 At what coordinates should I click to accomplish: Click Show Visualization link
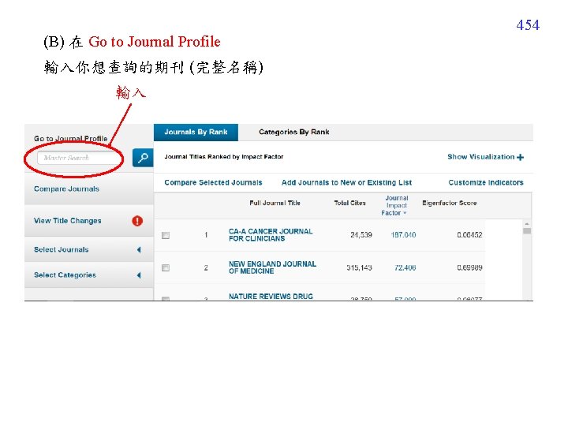click(x=480, y=157)
